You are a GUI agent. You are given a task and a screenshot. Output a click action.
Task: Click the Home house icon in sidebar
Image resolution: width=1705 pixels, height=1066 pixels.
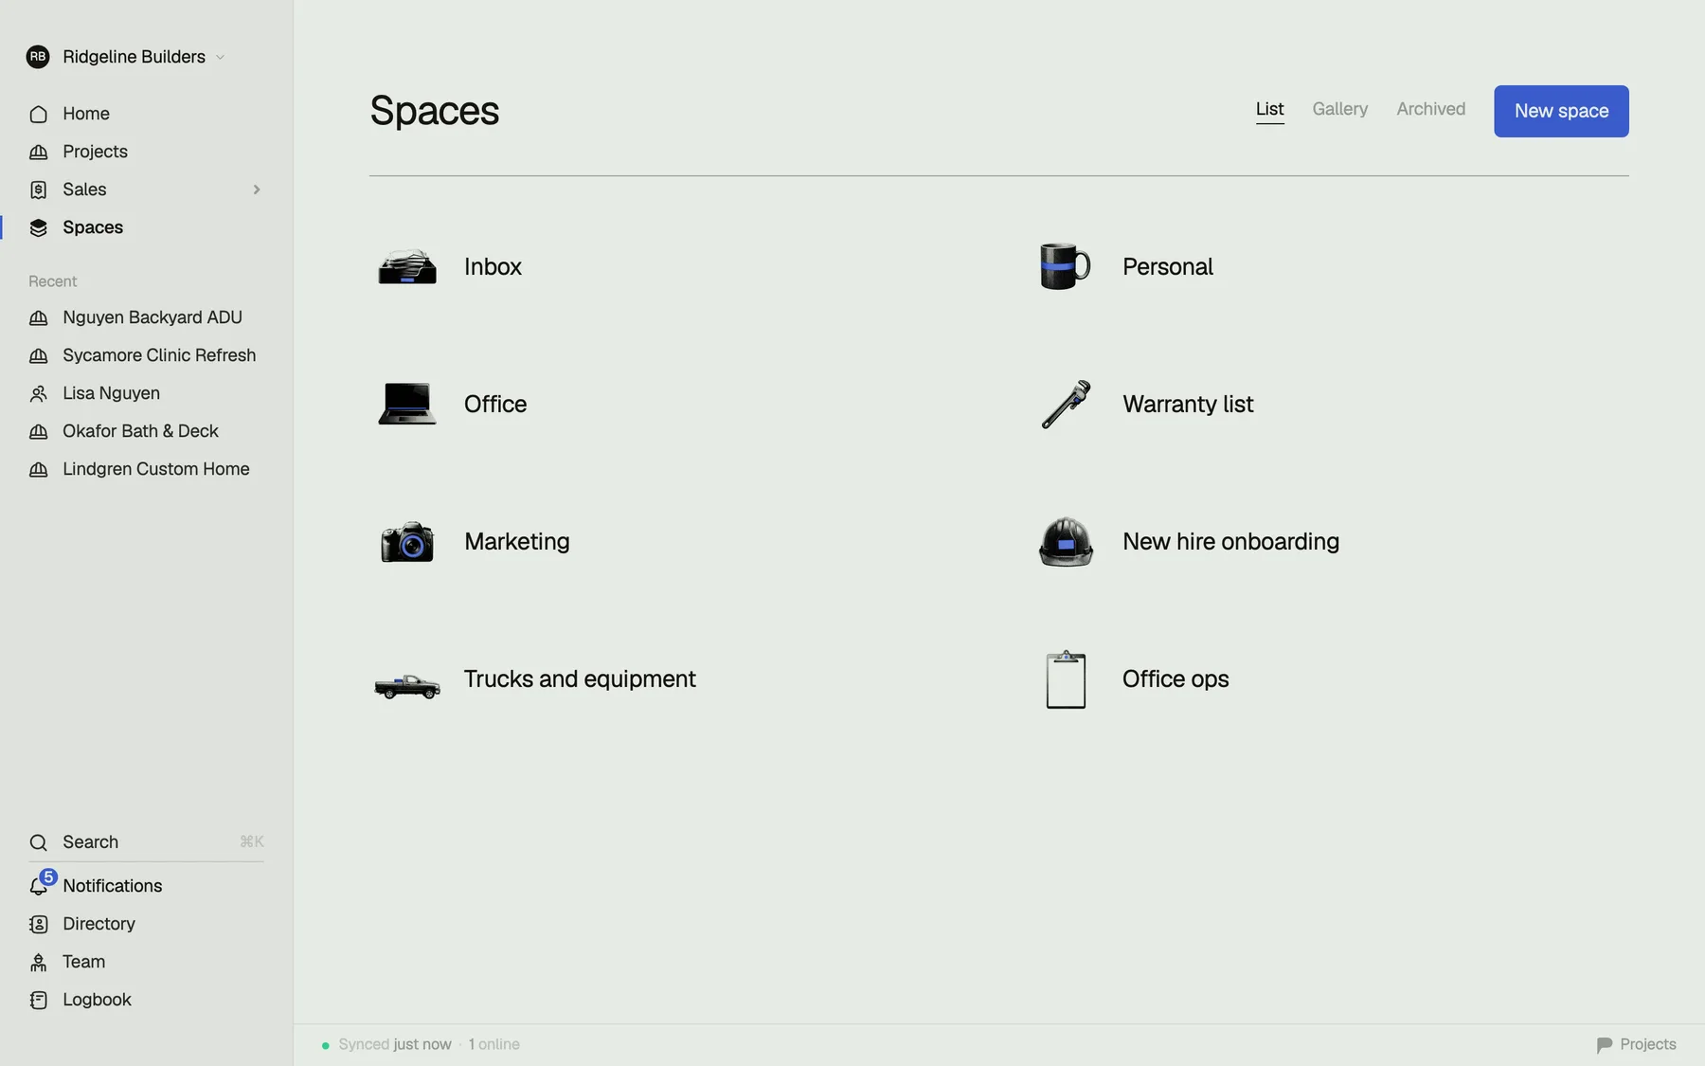click(x=38, y=115)
